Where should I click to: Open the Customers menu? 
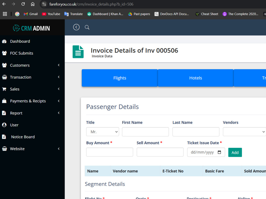click(x=20, y=65)
